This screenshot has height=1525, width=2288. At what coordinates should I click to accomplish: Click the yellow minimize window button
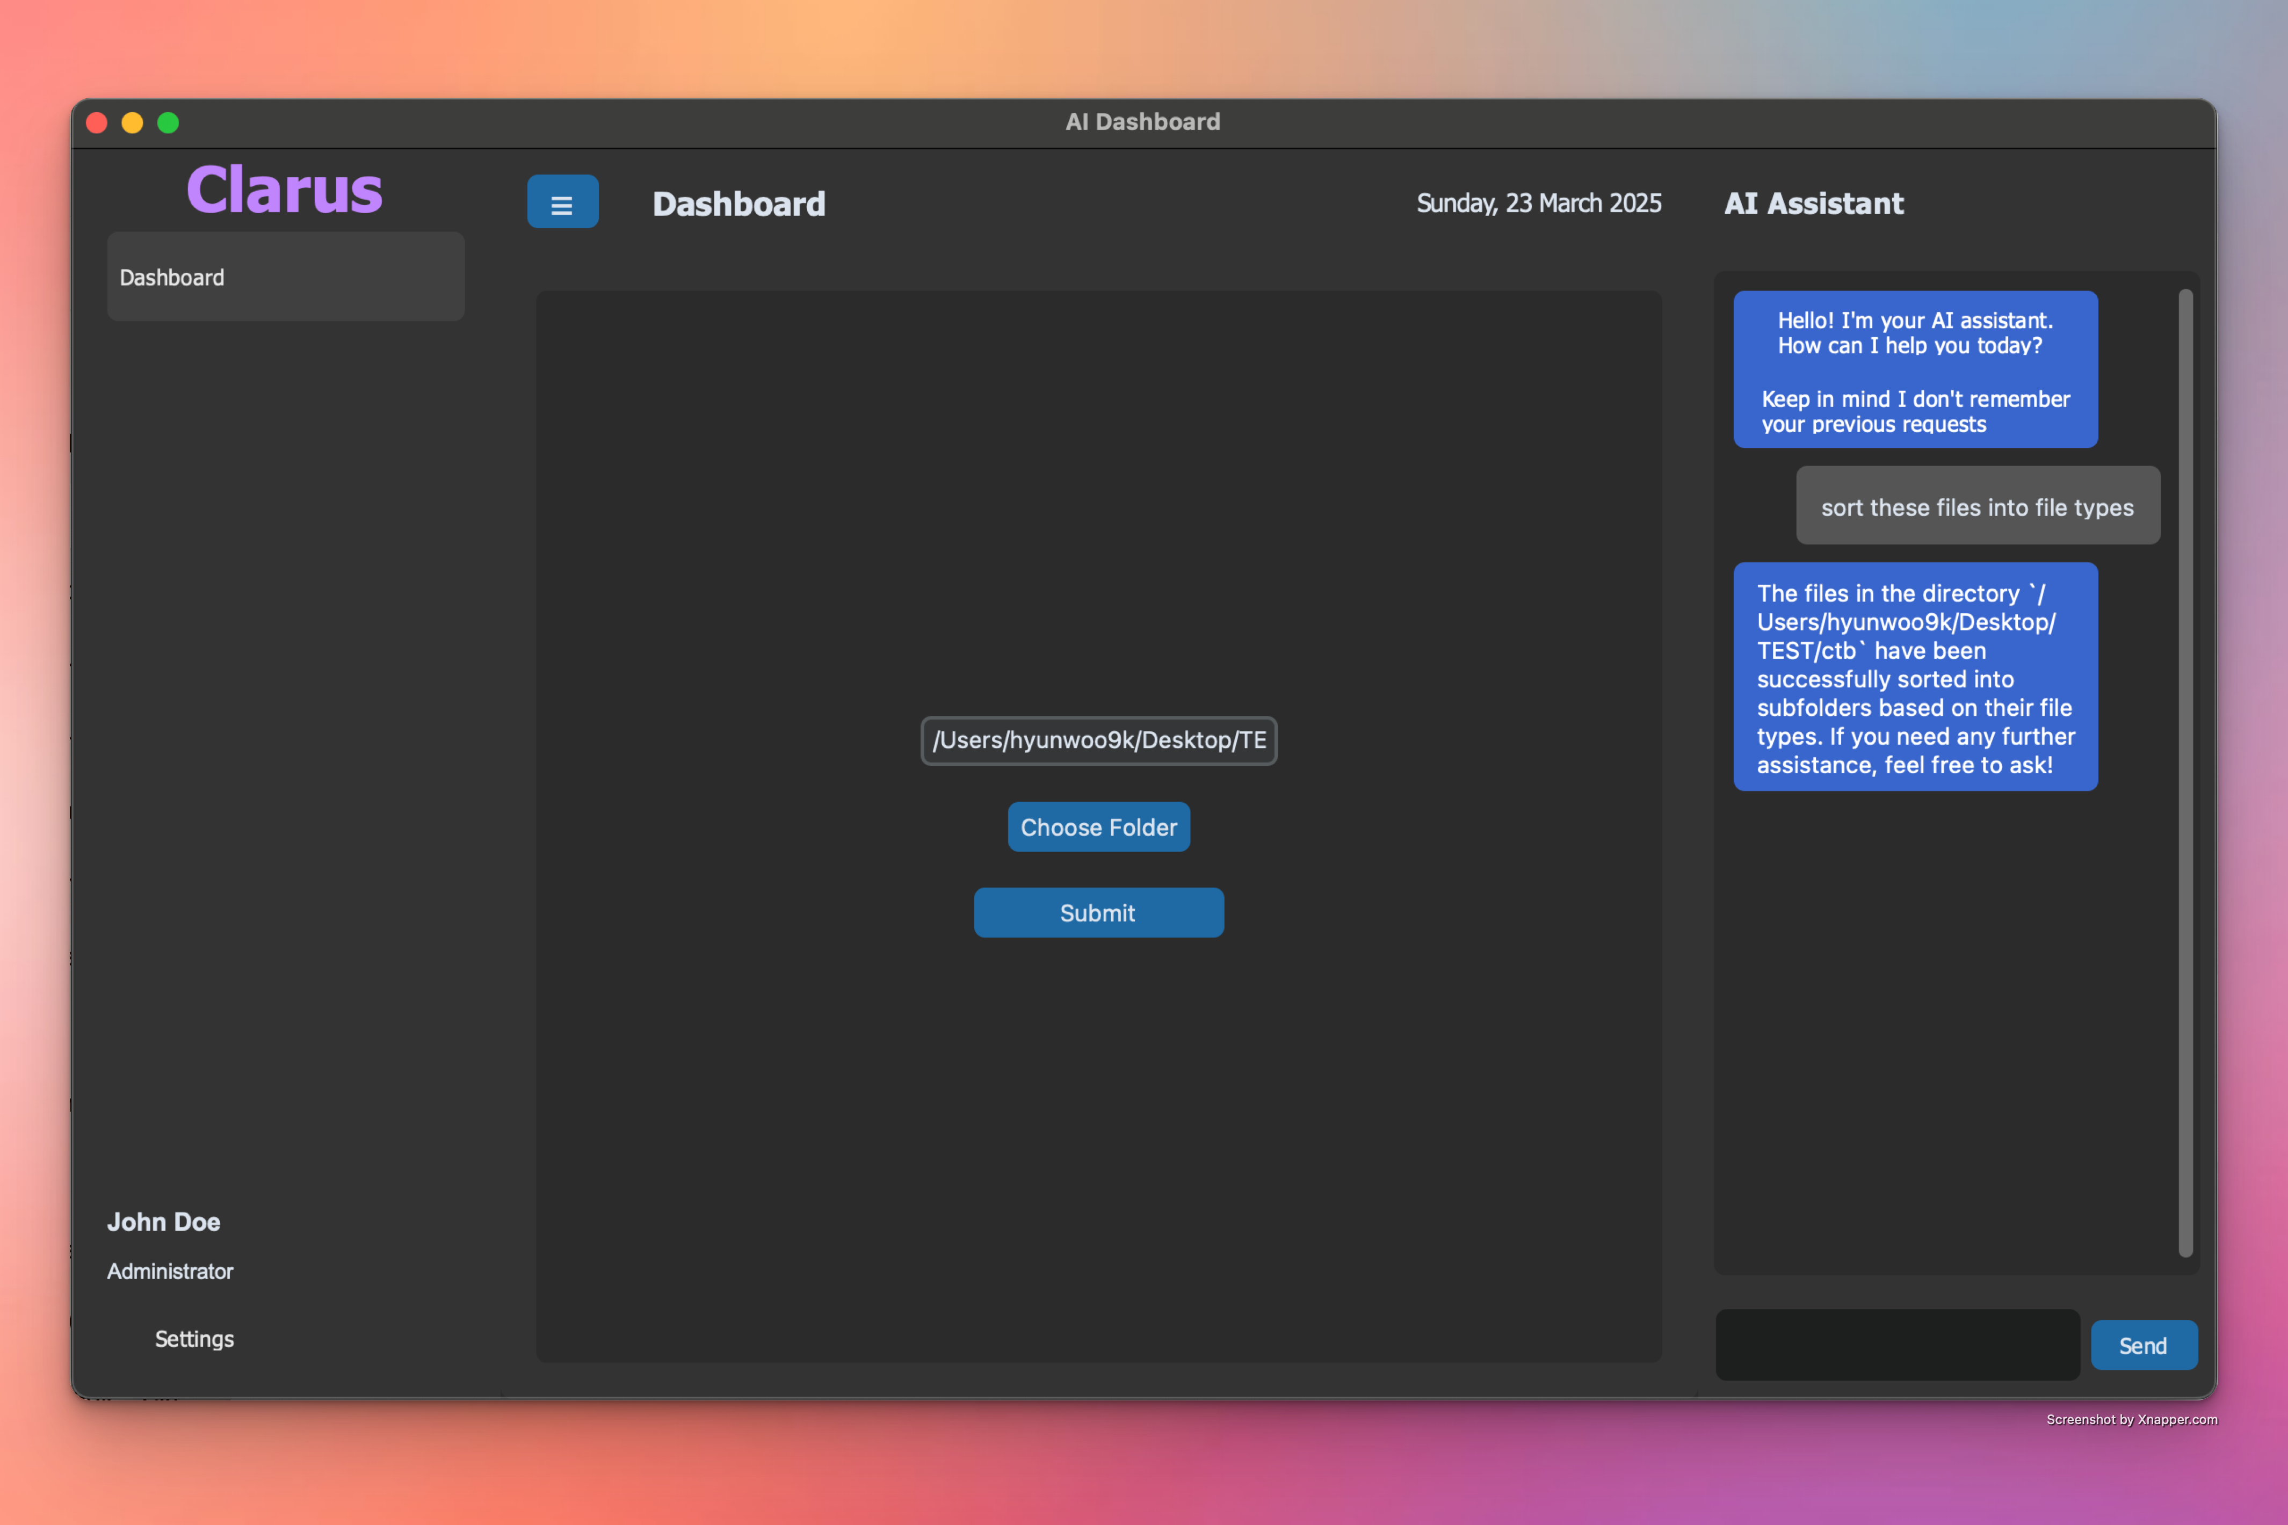pos(132,122)
